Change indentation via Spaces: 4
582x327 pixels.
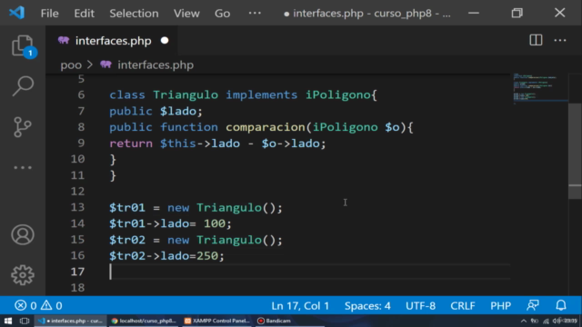367,305
